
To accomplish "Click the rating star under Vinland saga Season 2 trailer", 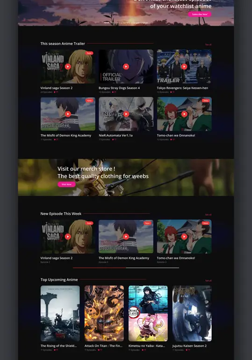I will point(55,92).
